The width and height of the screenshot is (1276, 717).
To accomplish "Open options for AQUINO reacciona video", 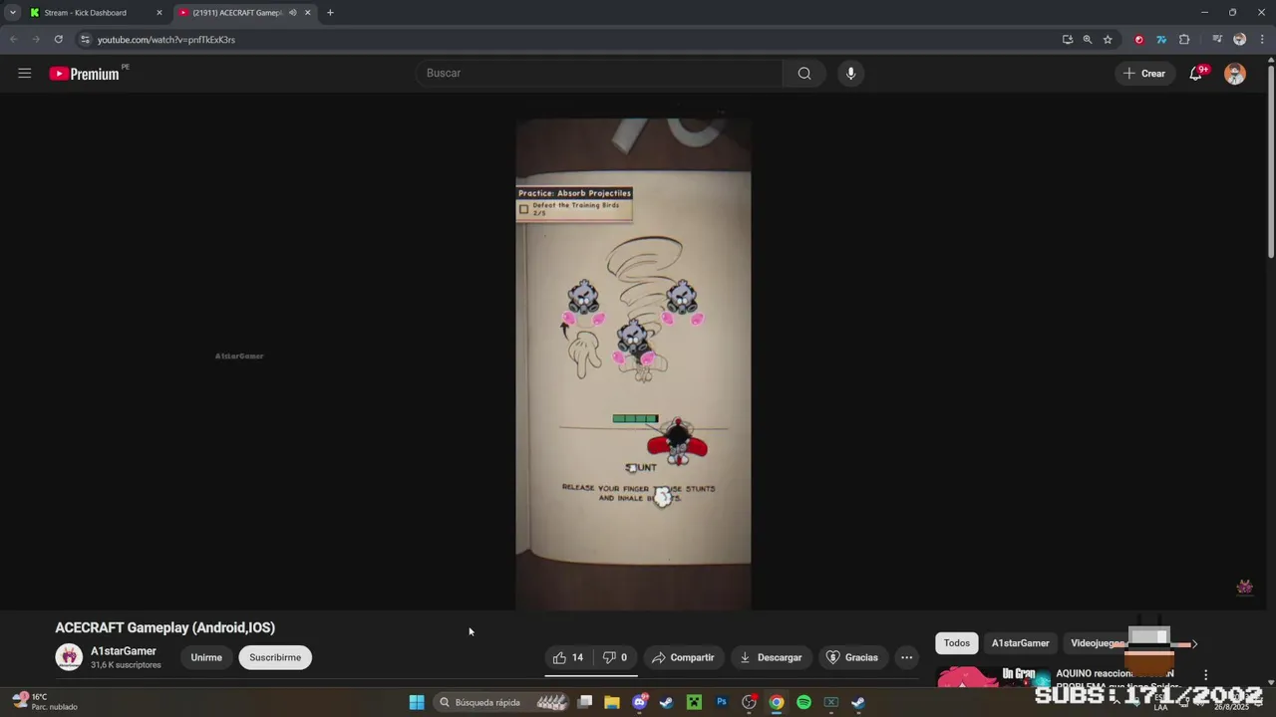I will (1205, 675).
